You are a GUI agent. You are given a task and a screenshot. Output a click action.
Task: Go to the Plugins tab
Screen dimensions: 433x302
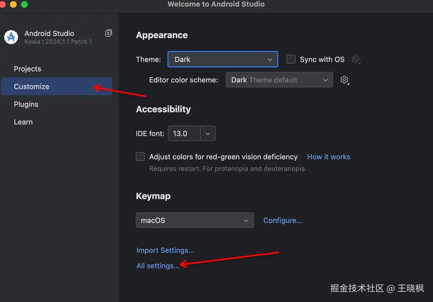point(26,104)
